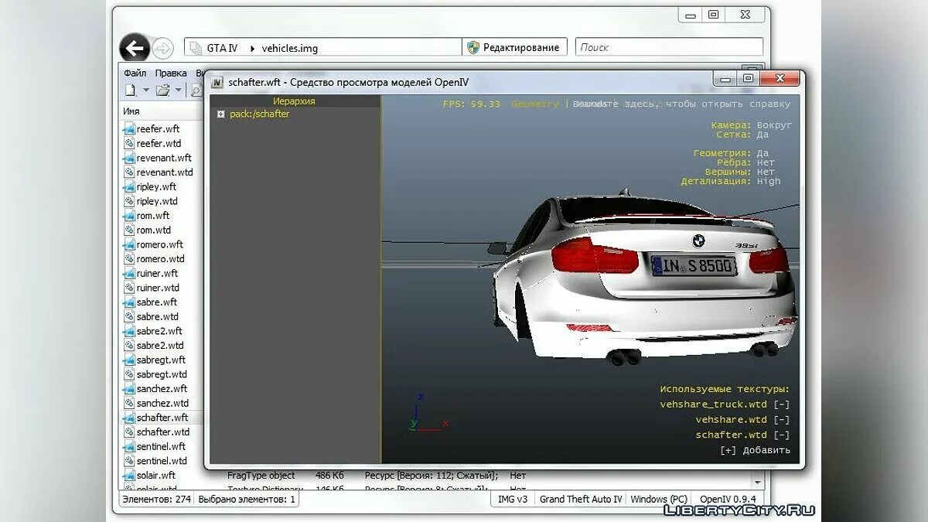Image resolution: width=928 pixels, height=522 pixels.
Task: Click the GTA IV breadcrumb in path bar
Action: pyautogui.click(x=222, y=48)
